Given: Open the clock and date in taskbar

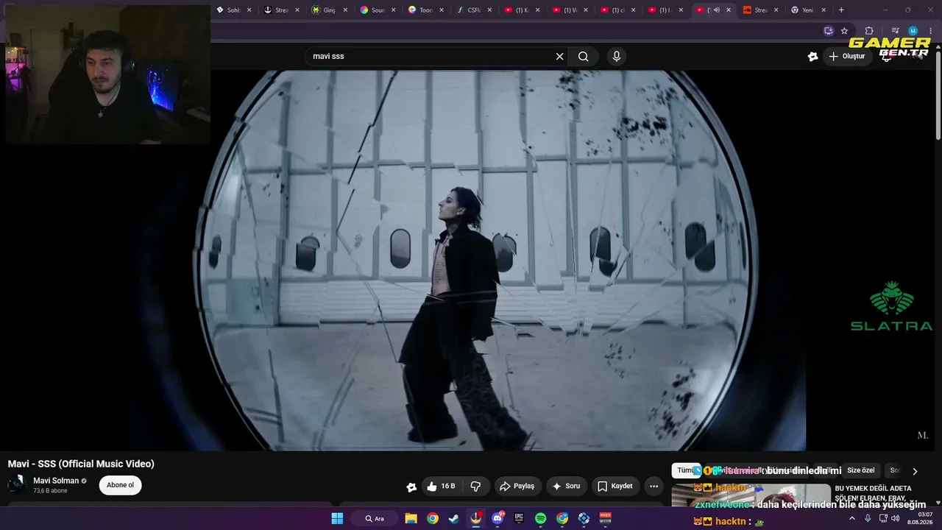Looking at the screenshot, I should point(920,518).
